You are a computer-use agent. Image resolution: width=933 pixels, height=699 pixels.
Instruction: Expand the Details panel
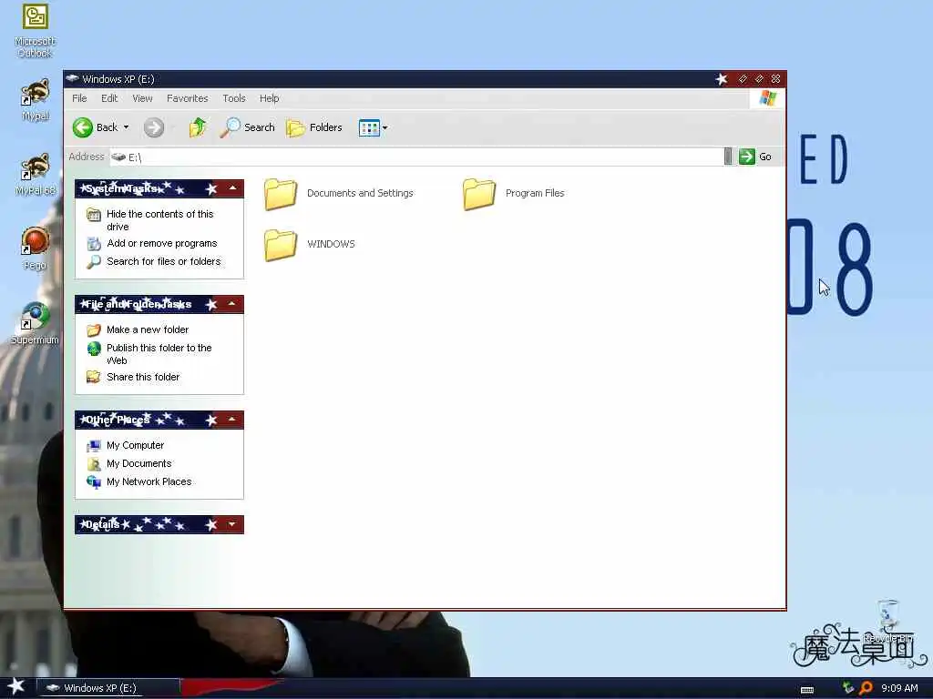[232, 524]
